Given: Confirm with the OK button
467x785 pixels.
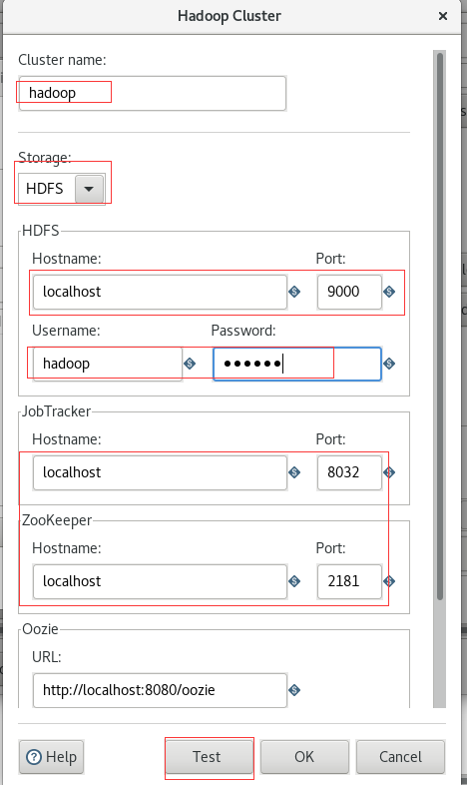Looking at the screenshot, I should (x=304, y=757).
